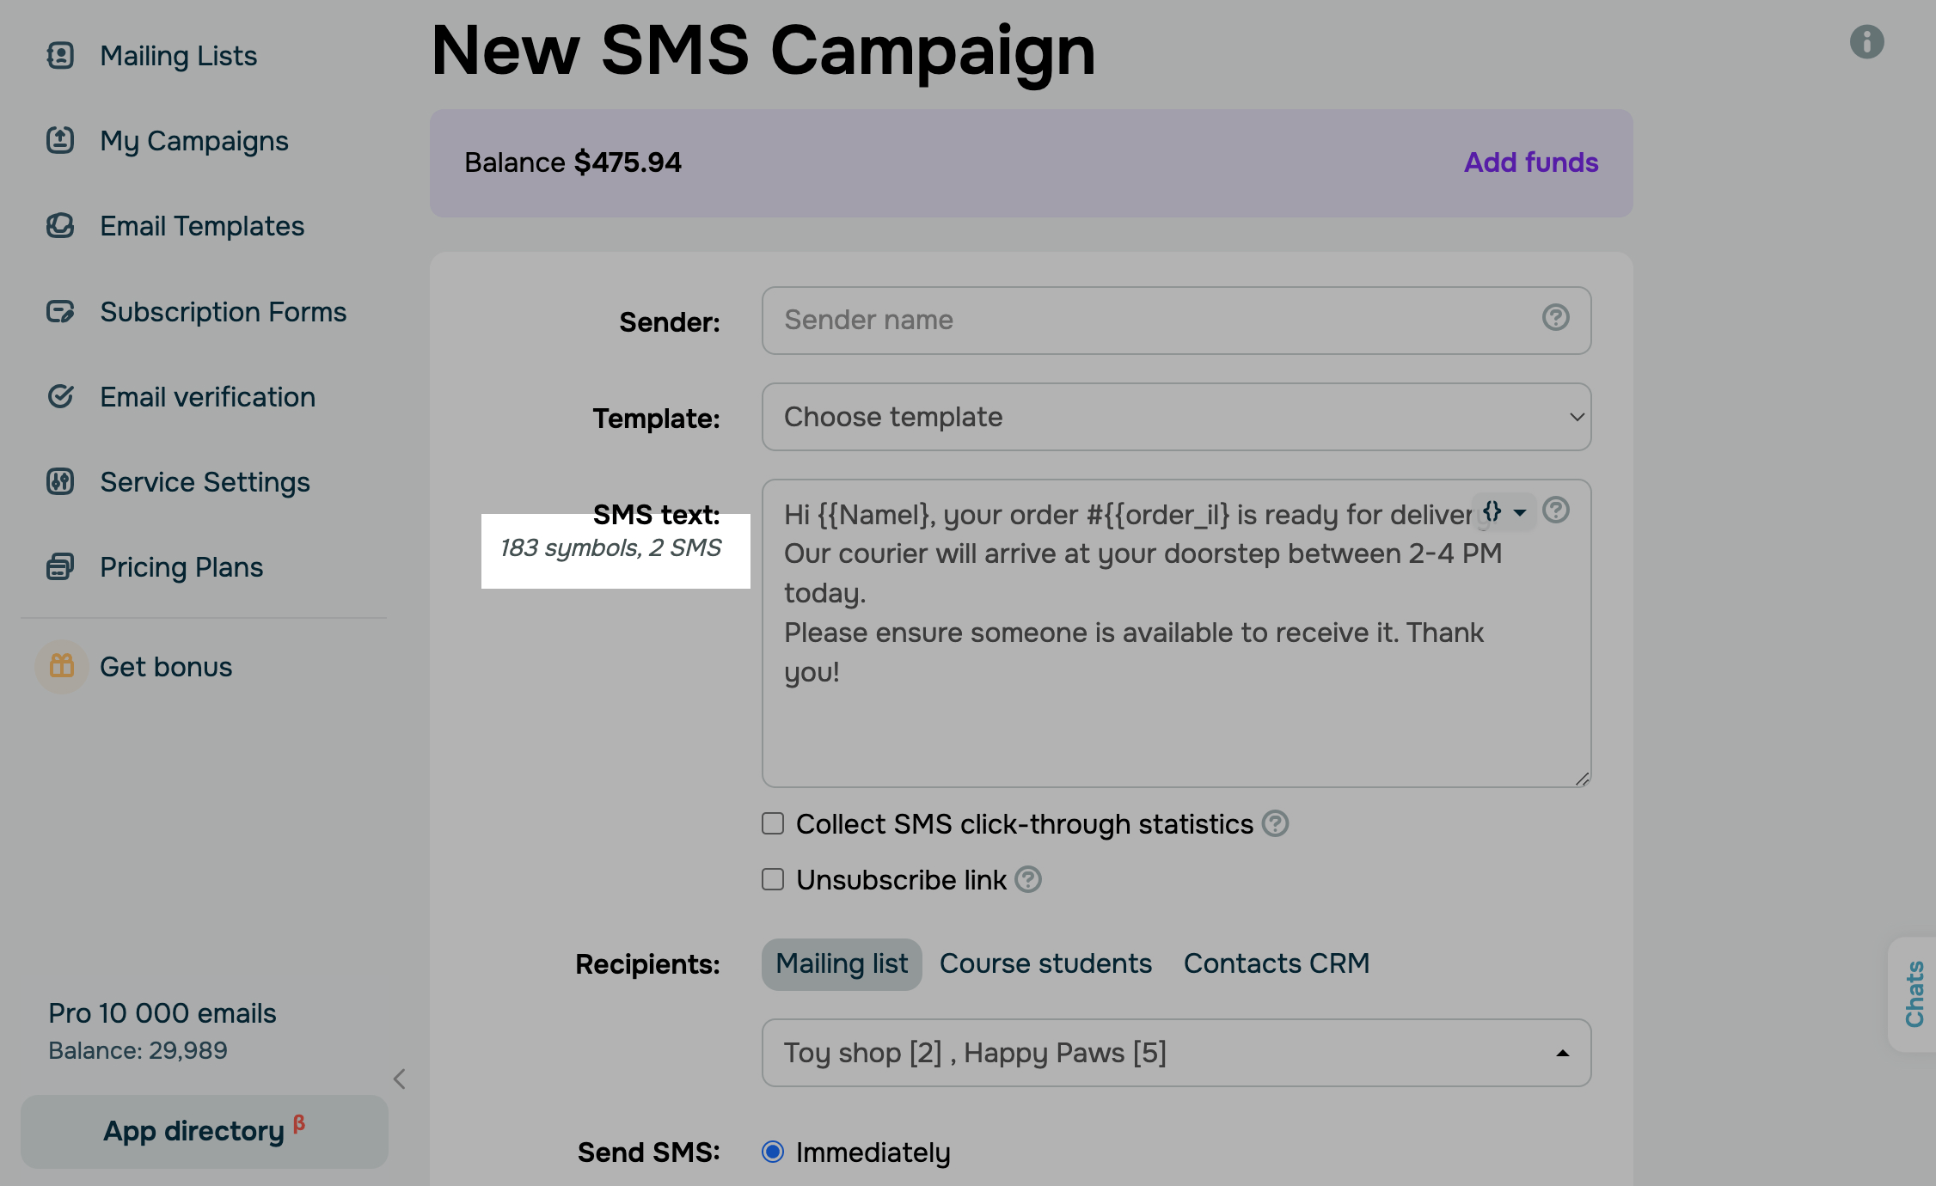
Task: Click the Get bonus gift icon
Action: tap(62, 666)
